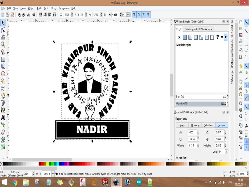Viewport: 249px width, 187px height.
Task: Switch to the Stroke style tab
Action: click(205, 29)
